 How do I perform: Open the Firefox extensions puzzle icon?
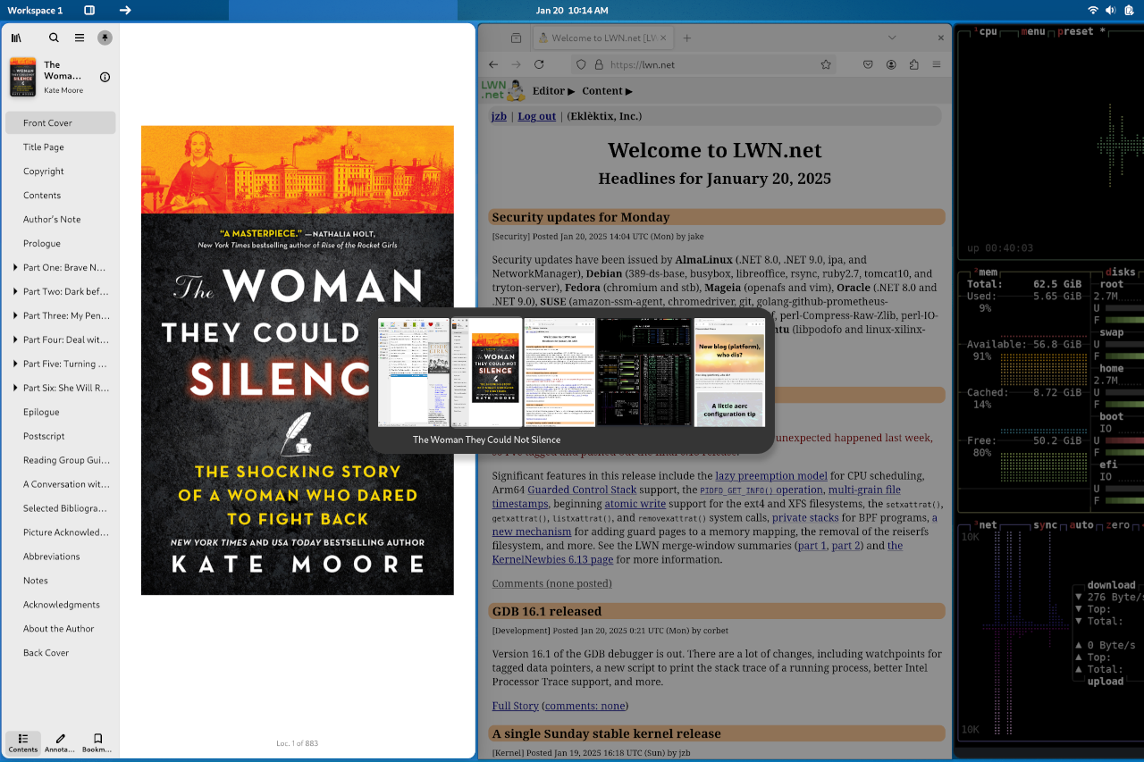(913, 64)
